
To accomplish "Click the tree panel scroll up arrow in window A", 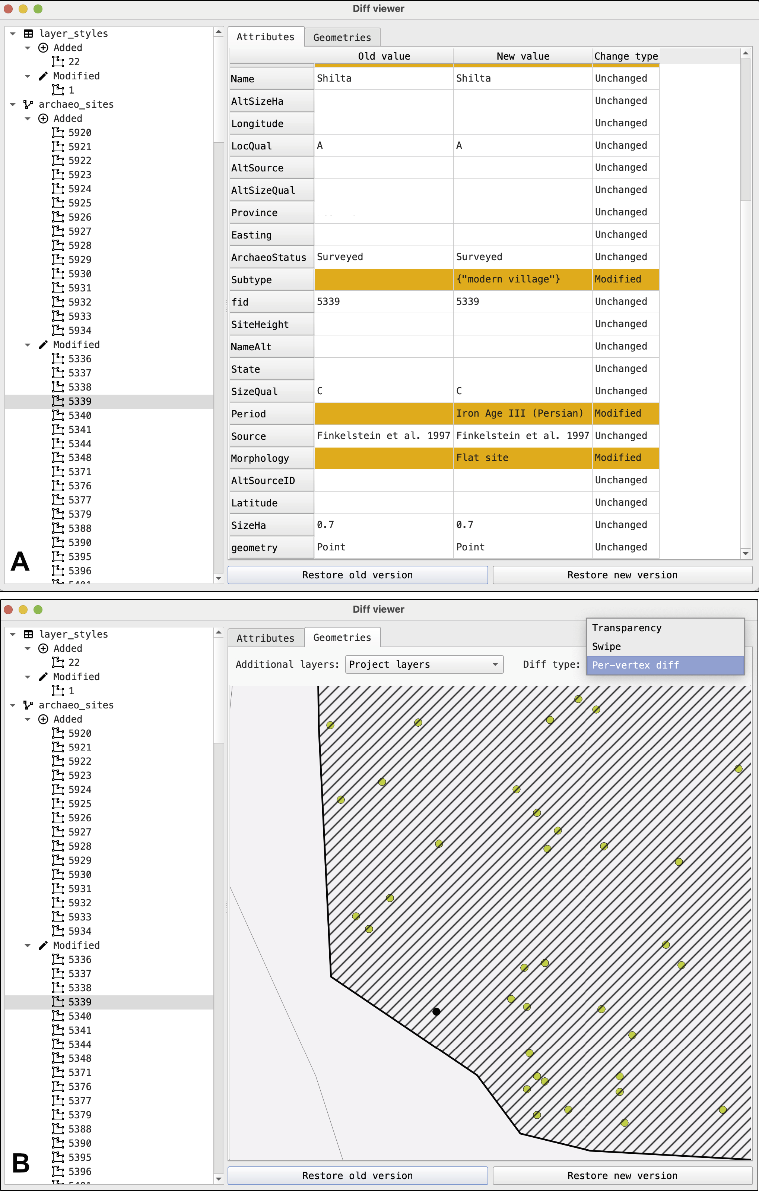I will 218,32.
